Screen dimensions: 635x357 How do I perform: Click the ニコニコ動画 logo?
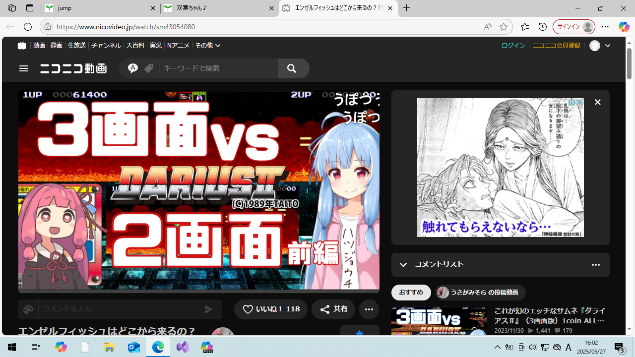[x=73, y=68]
